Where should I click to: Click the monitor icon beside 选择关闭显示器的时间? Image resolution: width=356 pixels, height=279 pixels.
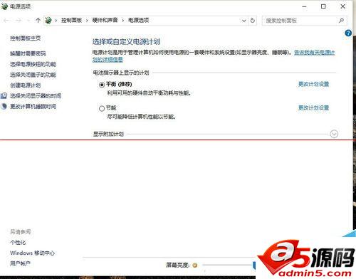click(4, 95)
